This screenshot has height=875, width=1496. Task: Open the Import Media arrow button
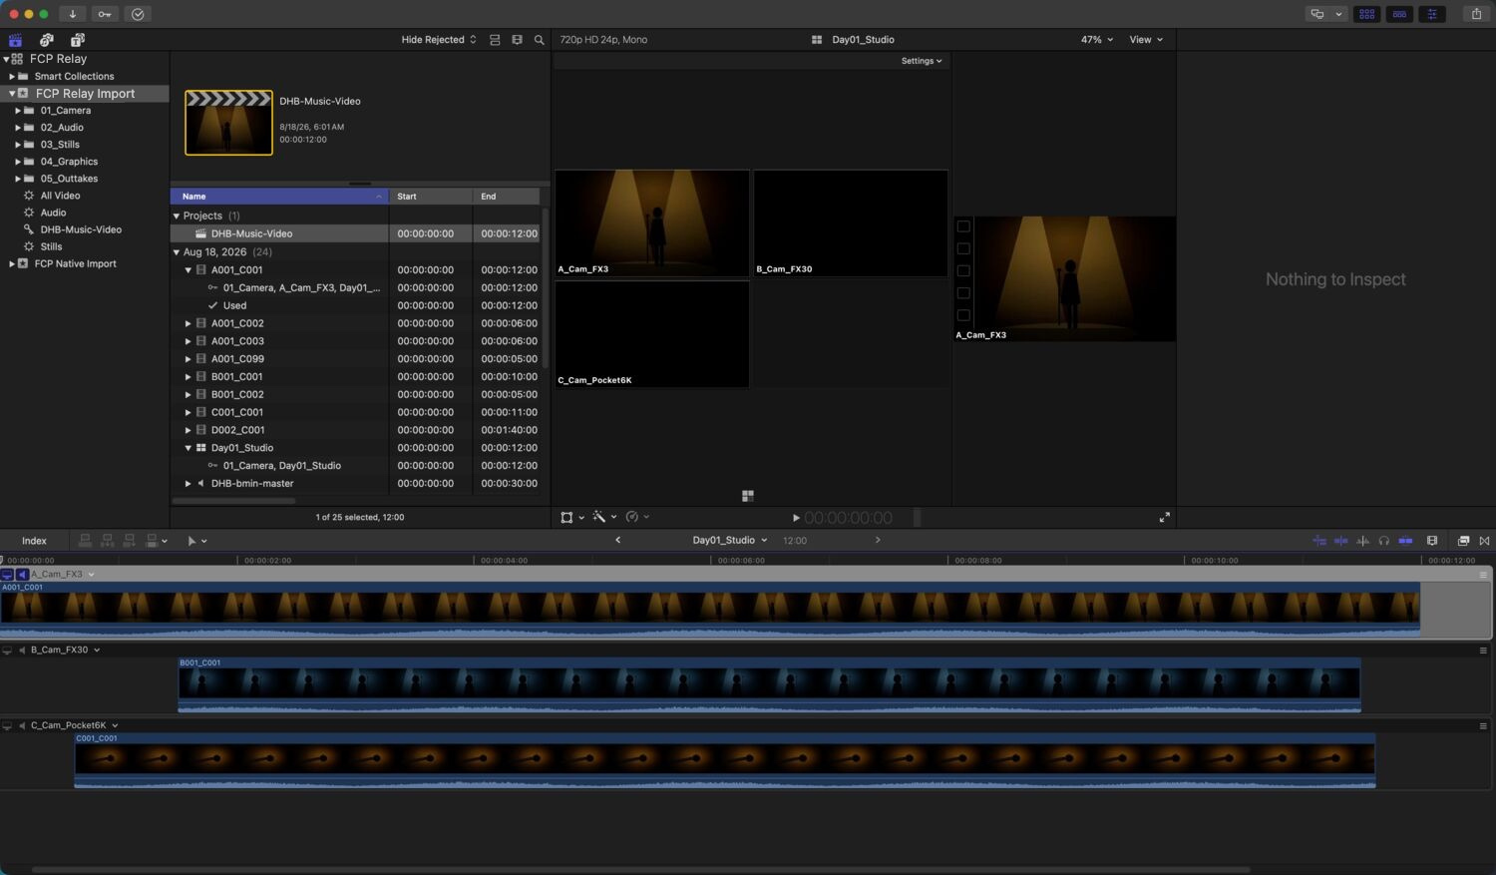pos(73,14)
